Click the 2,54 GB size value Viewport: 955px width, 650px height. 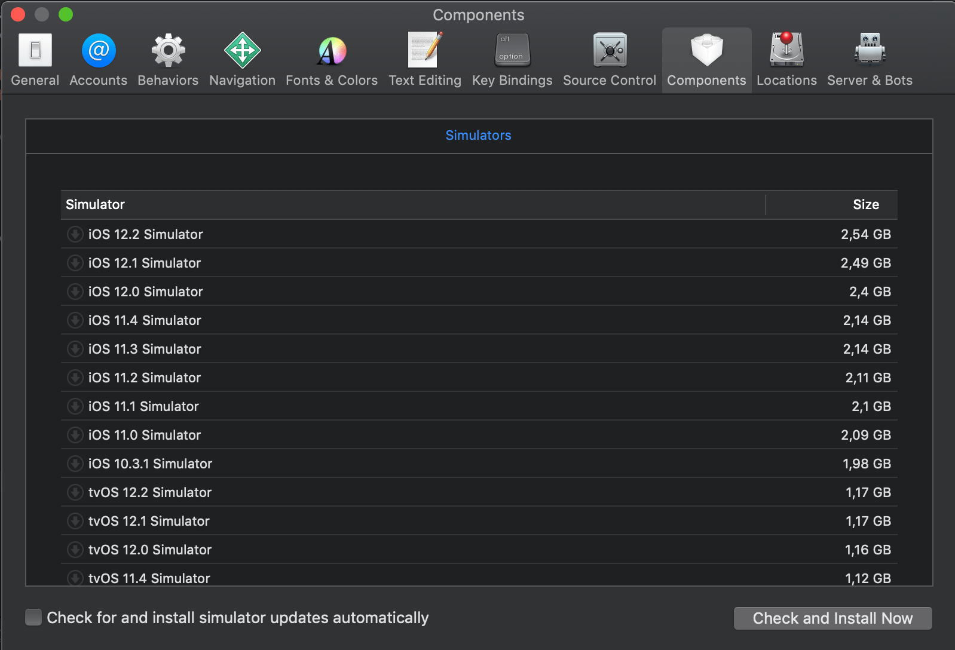[866, 234]
